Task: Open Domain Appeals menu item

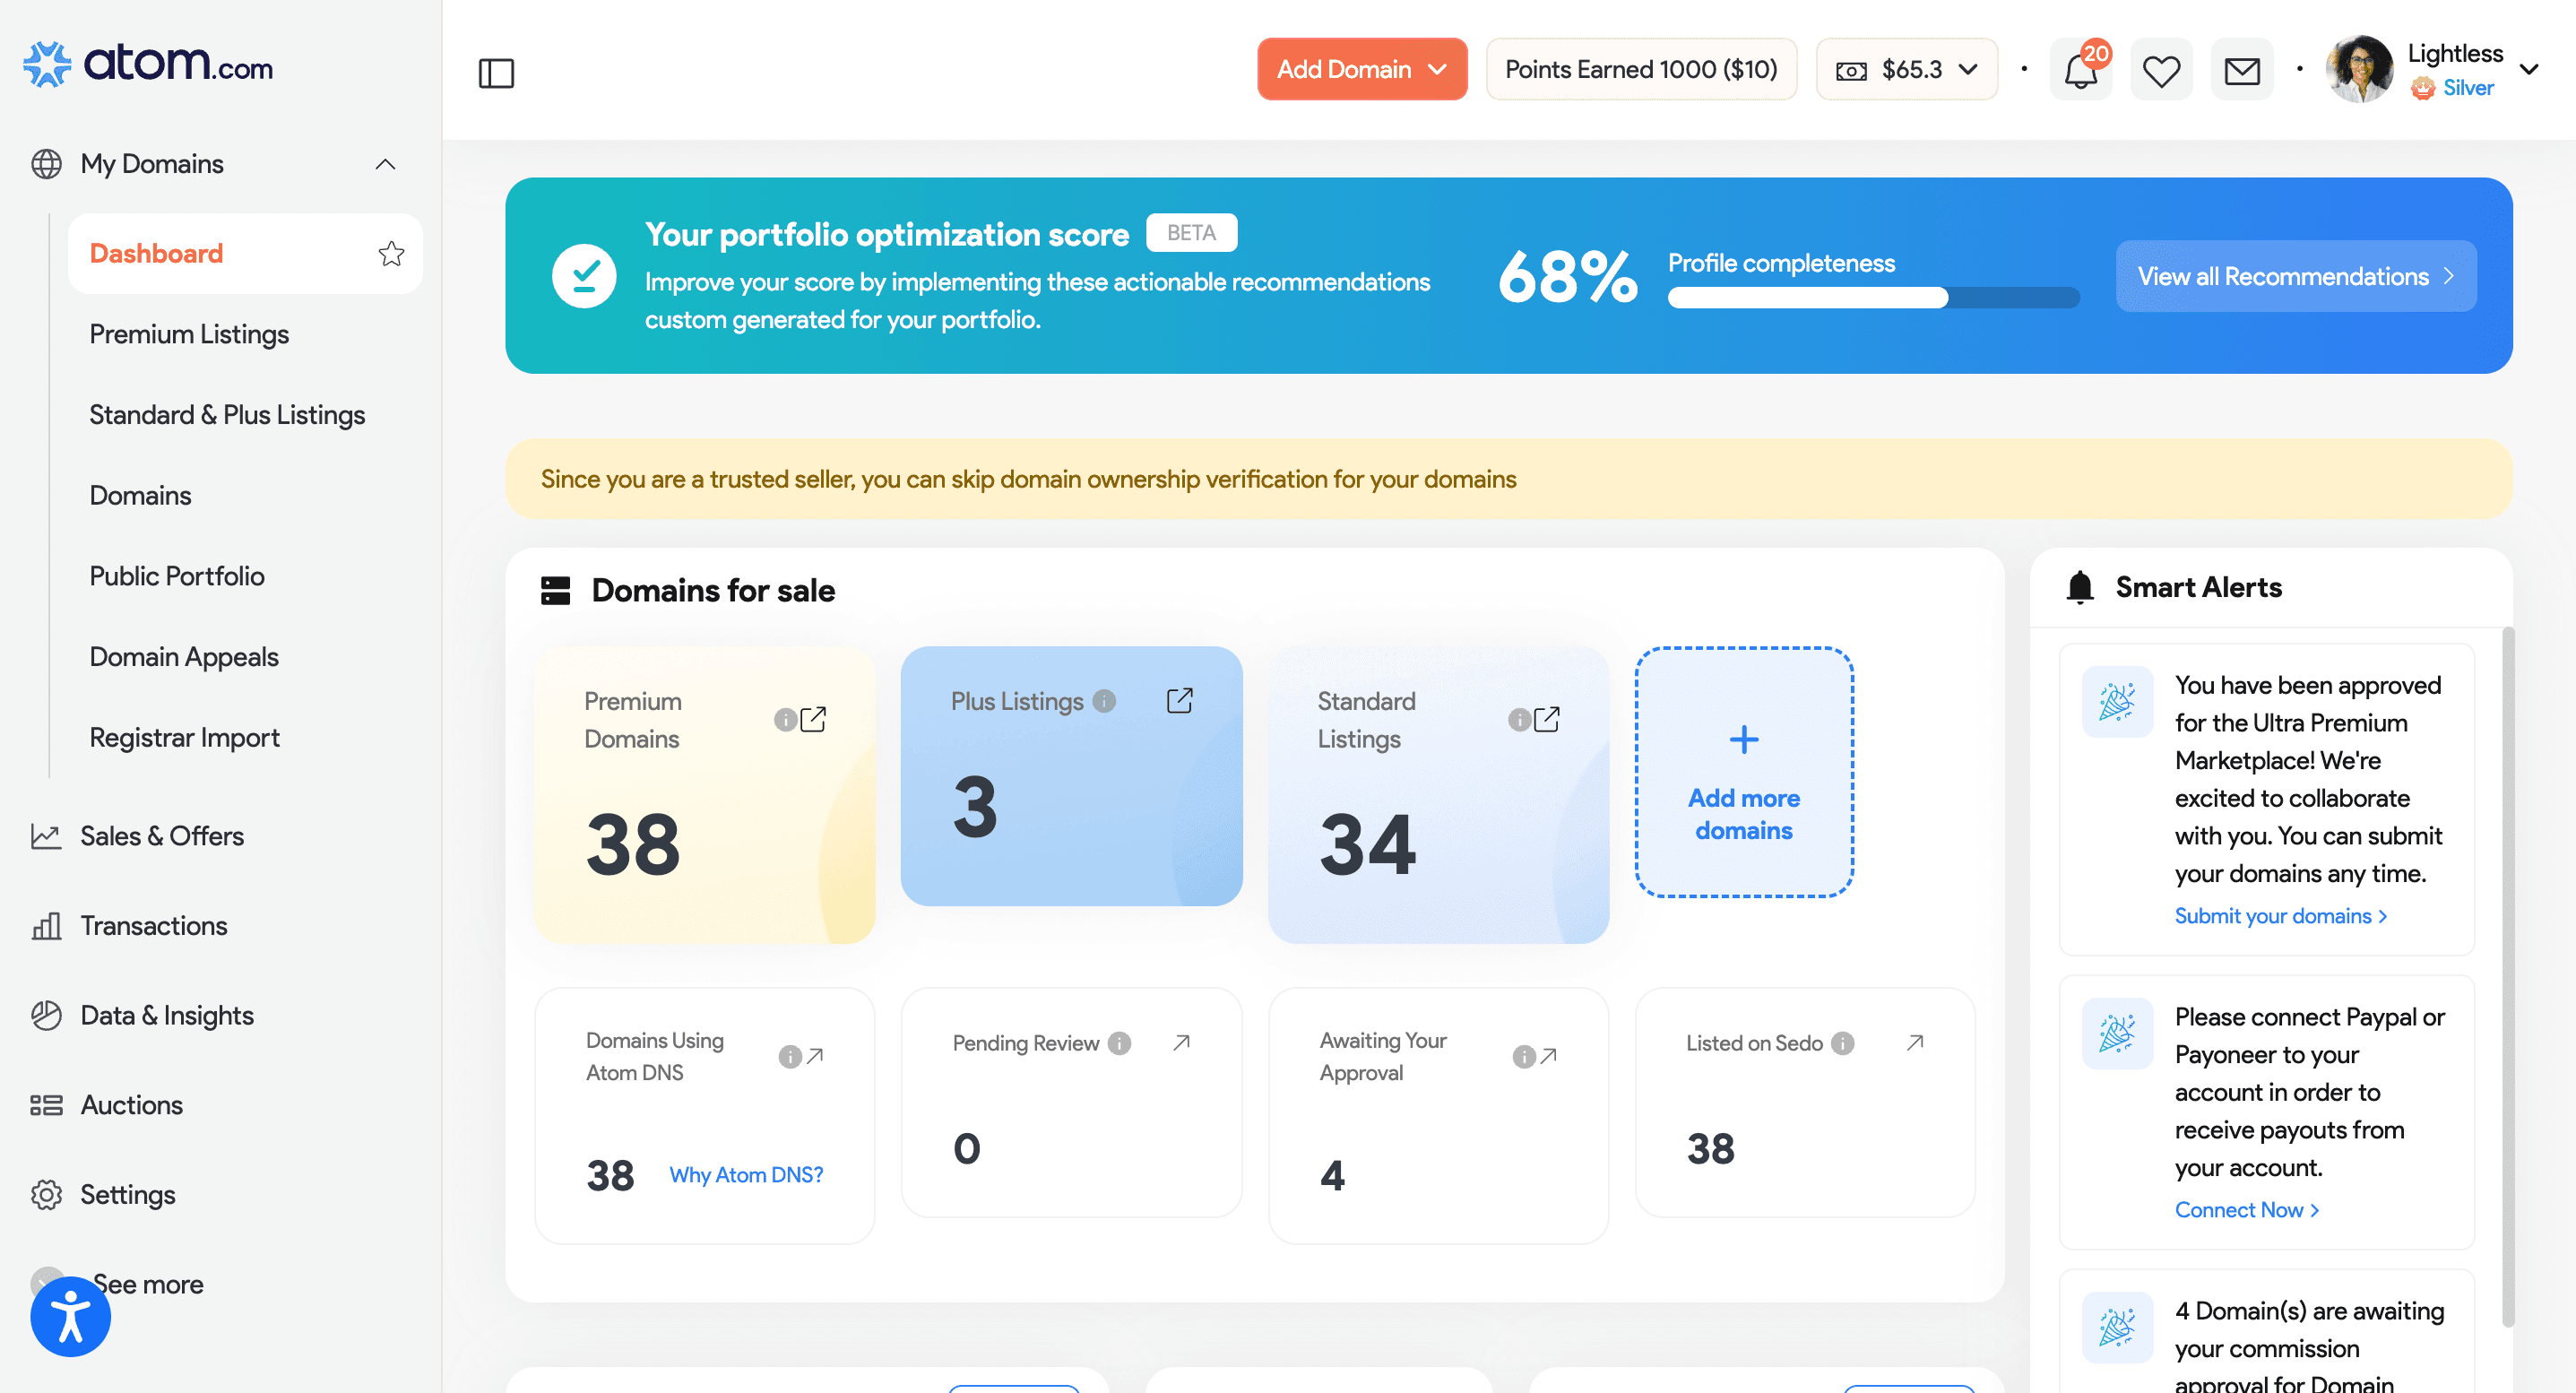Action: point(184,656)
